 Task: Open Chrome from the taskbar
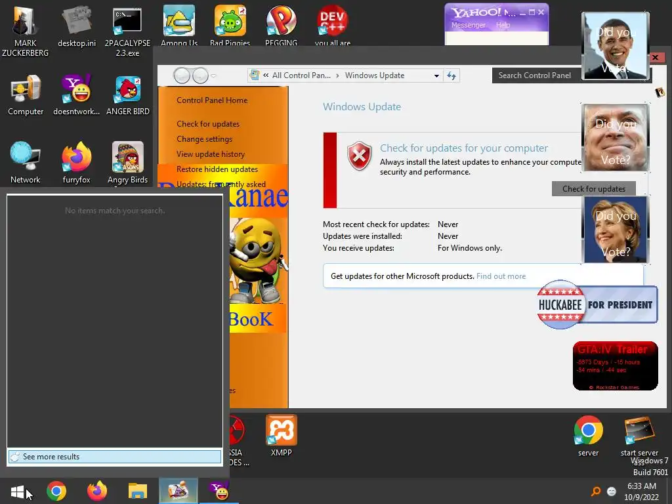pyautogui.click(x=56, y=491)
